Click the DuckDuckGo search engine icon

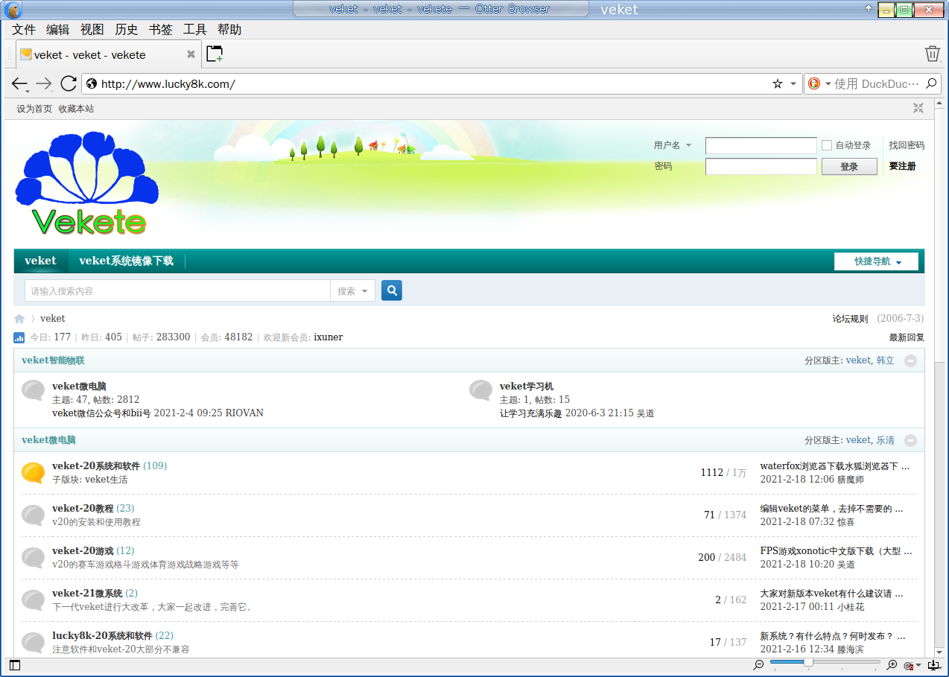point(814,84)
